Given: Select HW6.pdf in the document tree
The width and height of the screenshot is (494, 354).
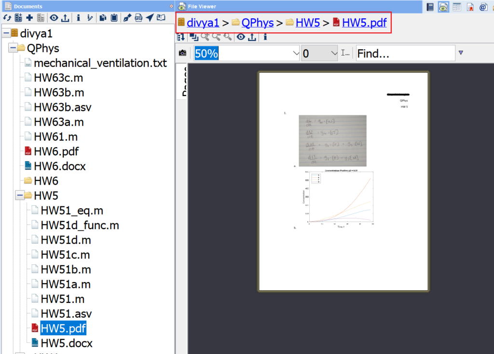Looking at the screenshot, I should [56, 151].
